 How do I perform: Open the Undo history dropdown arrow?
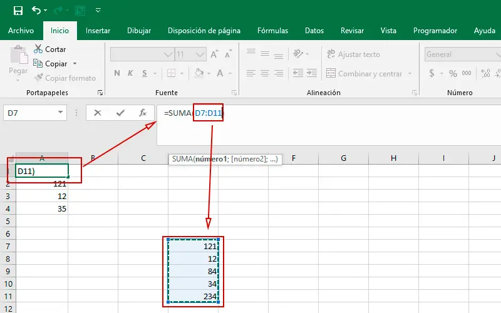45,11
